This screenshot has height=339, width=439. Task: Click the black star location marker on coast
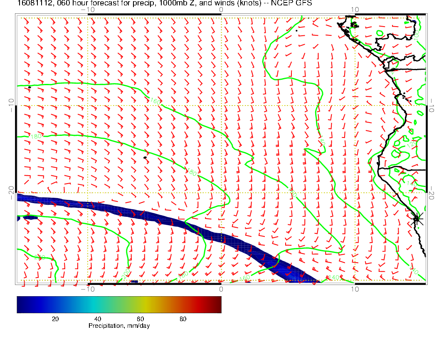pyautogui.click(x=417, y=219)
